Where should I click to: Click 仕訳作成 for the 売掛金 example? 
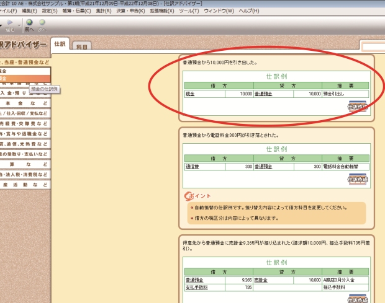[x=358, y=299]
